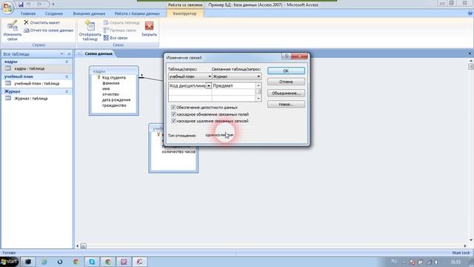
Task: Select the Схема данных document tab
Action: [x=99, y=53]
